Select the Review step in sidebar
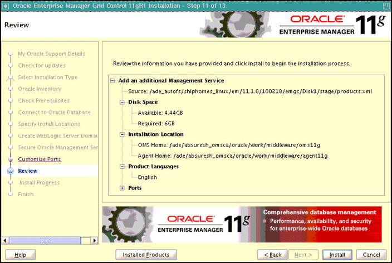Viewport: 392px width, 263px height. (x=28, y=171)
